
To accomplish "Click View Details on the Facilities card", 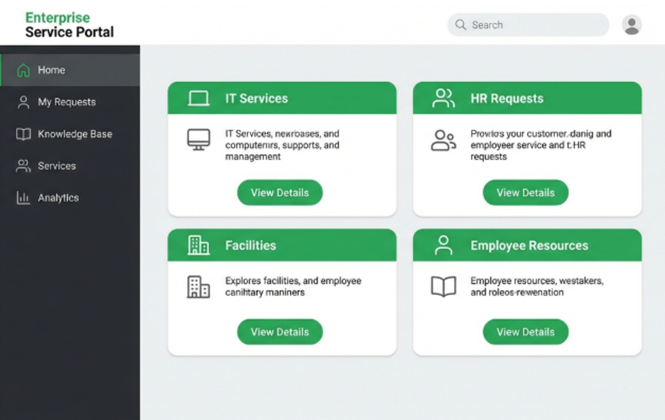I will pos(280,331).
